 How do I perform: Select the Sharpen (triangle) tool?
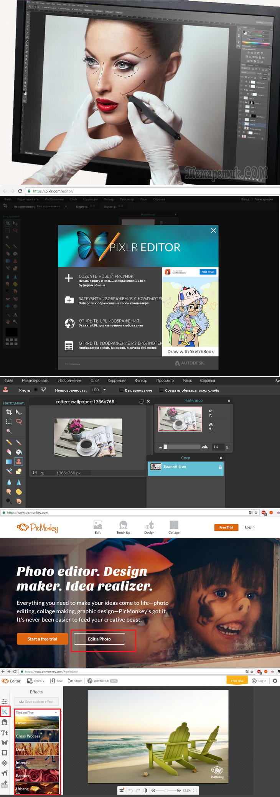coord(18,482)
